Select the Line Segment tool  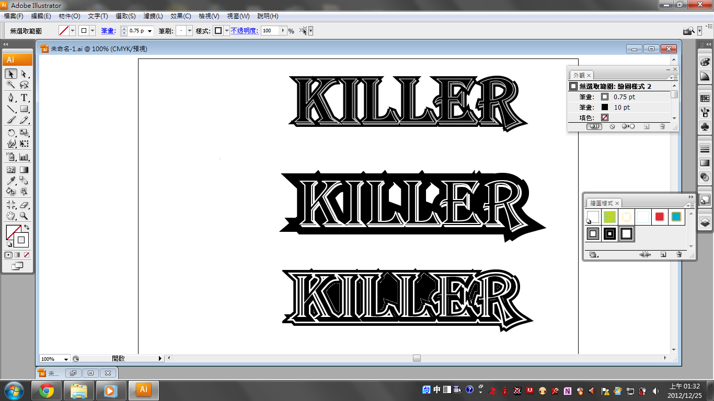[11, 109]
